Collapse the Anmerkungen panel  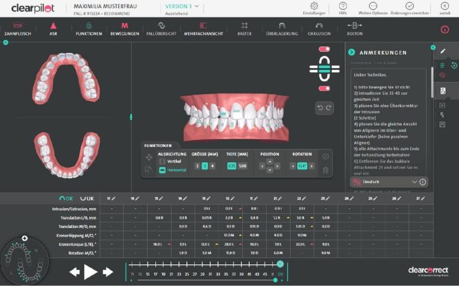point(351,52)
